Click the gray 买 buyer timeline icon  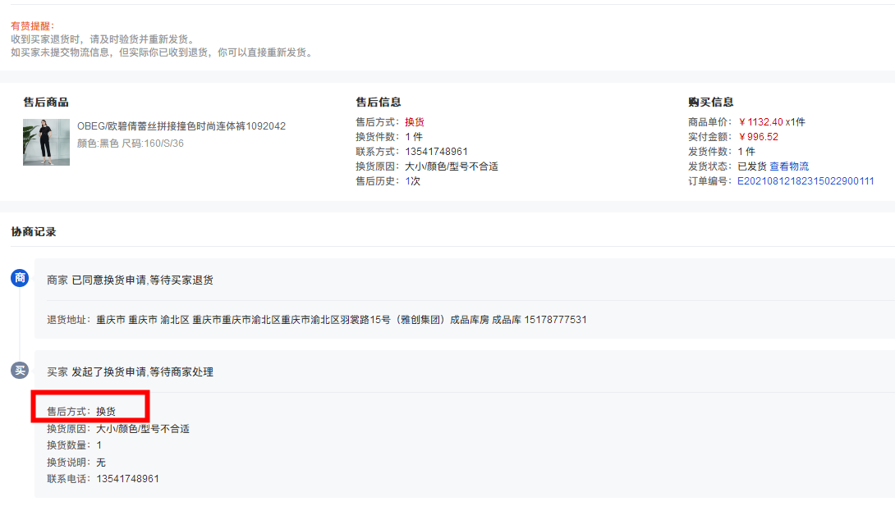[x=20, y=371]
